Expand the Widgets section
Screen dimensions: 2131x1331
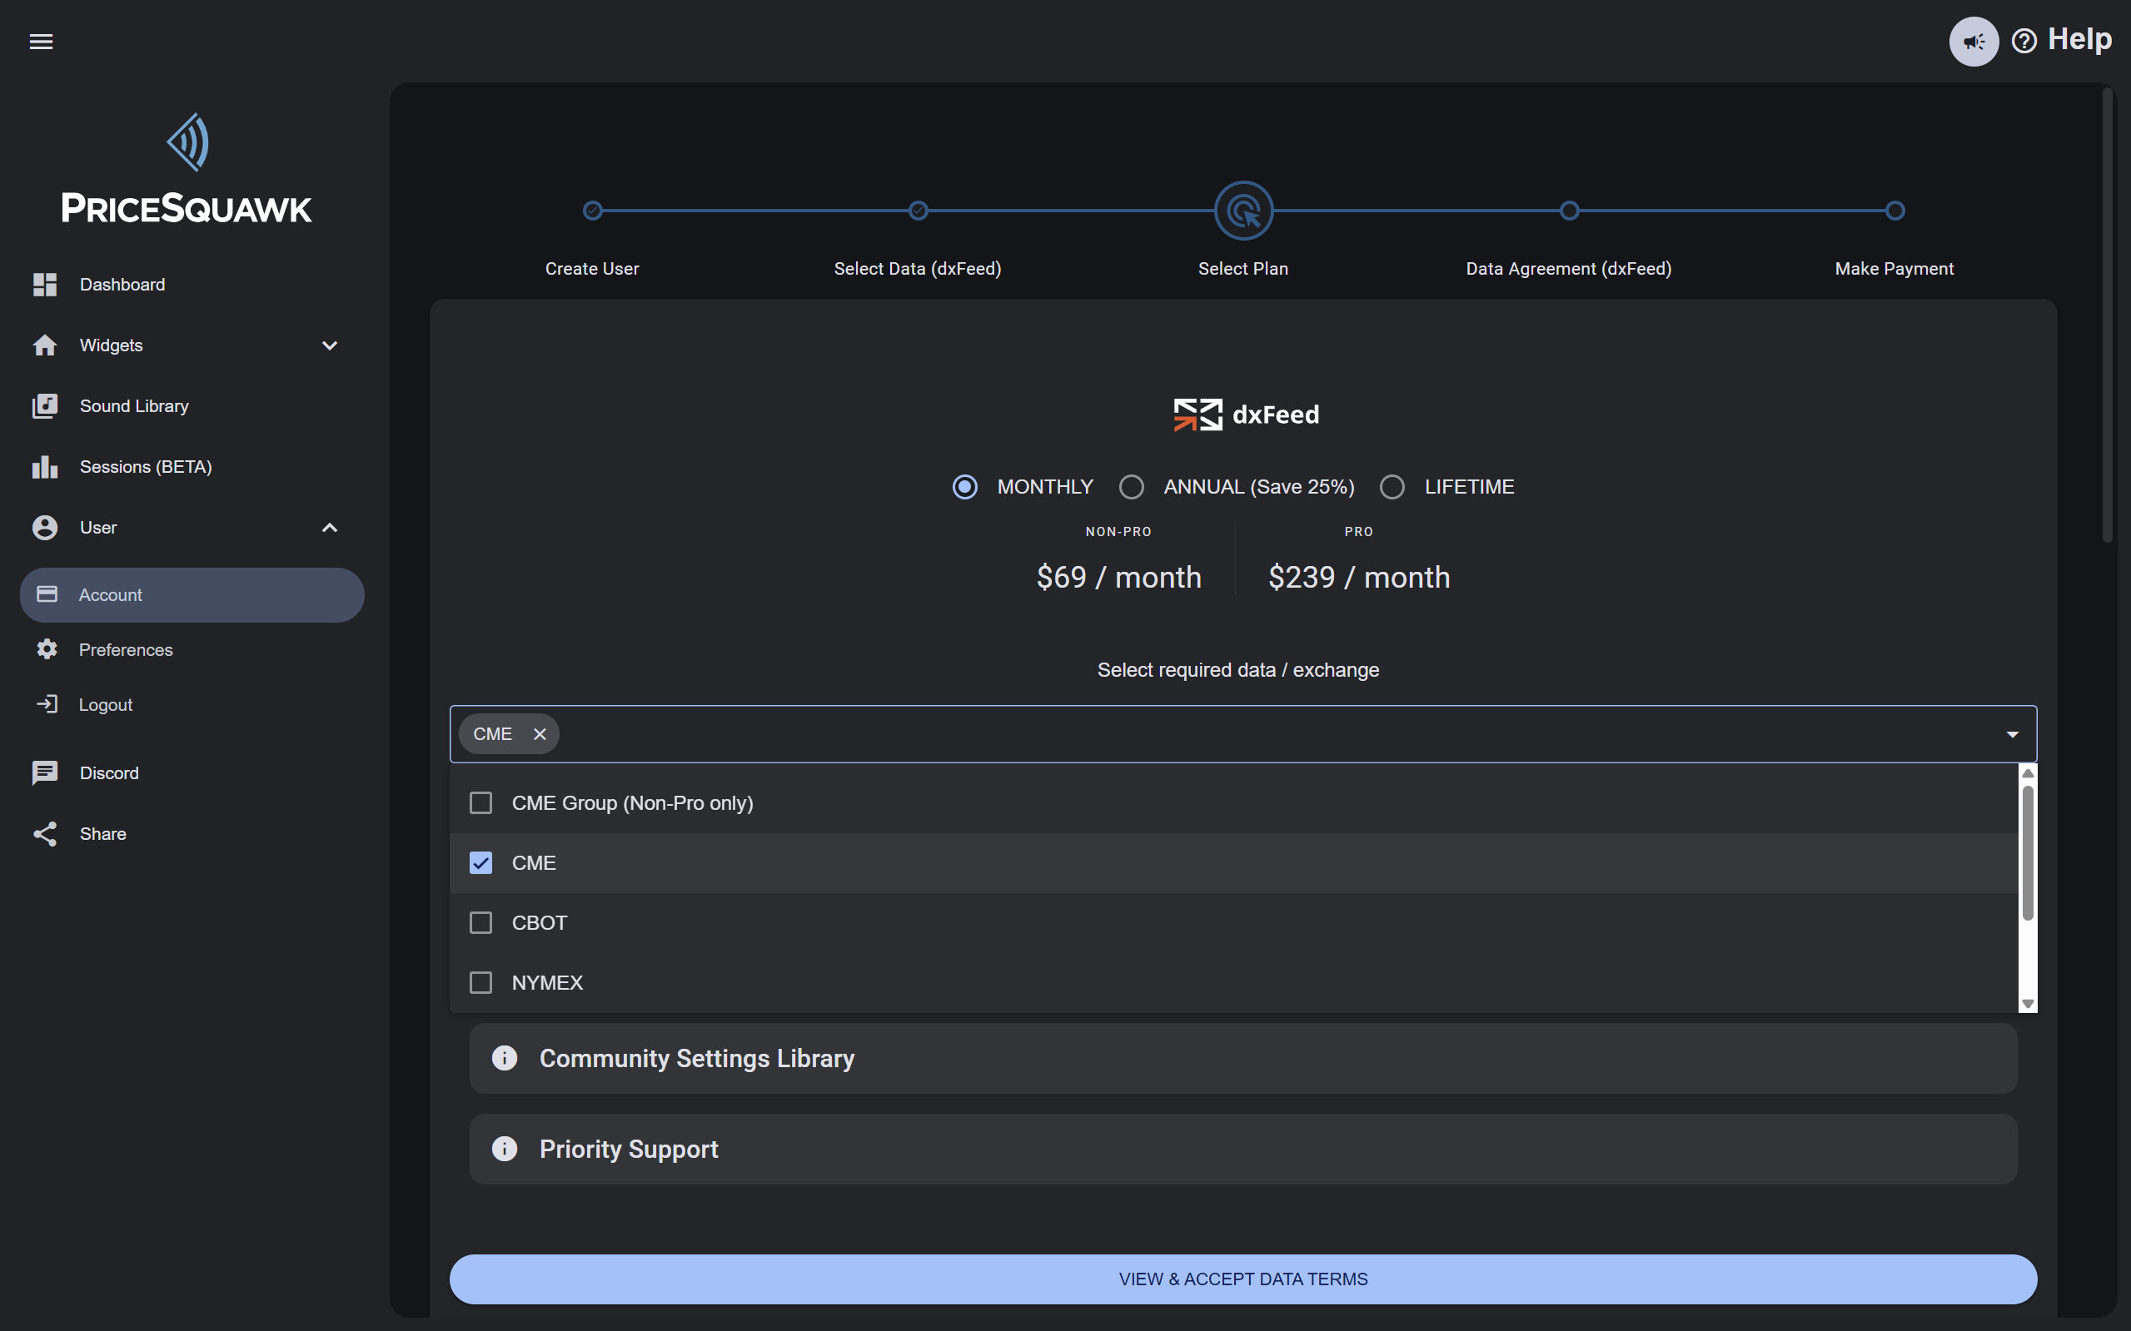(x=329, y=345)
